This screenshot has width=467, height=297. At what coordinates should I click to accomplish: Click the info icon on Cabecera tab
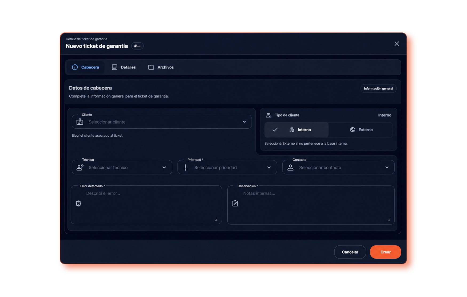[x=75, y=67]
